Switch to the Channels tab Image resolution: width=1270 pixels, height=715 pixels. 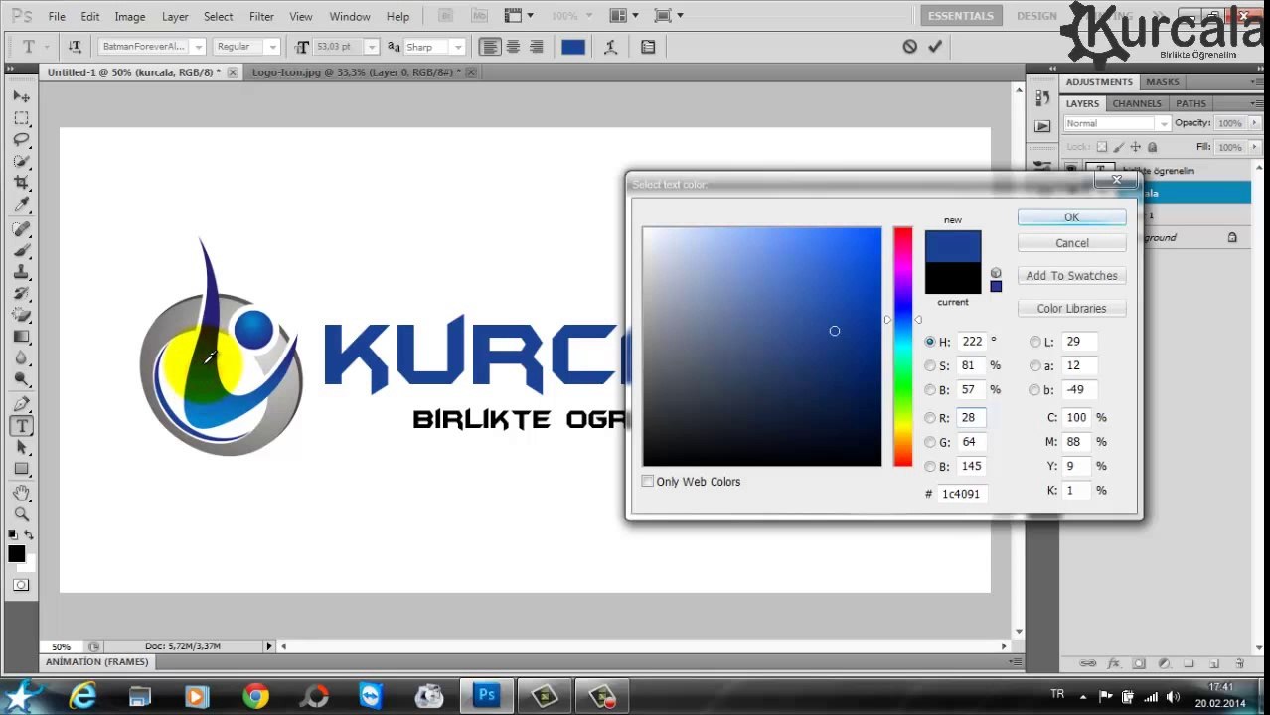coord(1136,103)
